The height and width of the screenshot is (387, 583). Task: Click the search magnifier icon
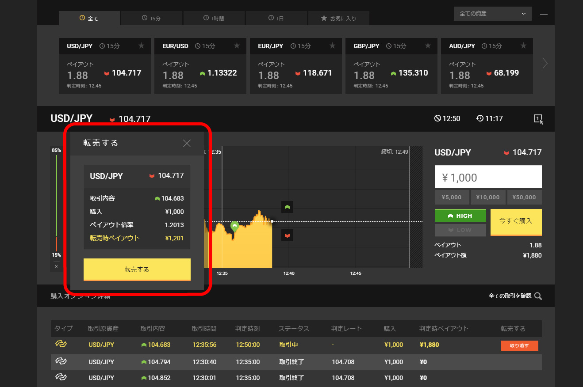(x=538, y=296)
